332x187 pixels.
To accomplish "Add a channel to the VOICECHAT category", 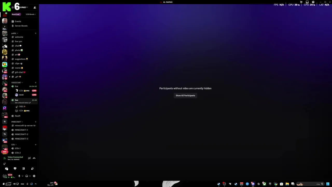I will coord(36,83).
